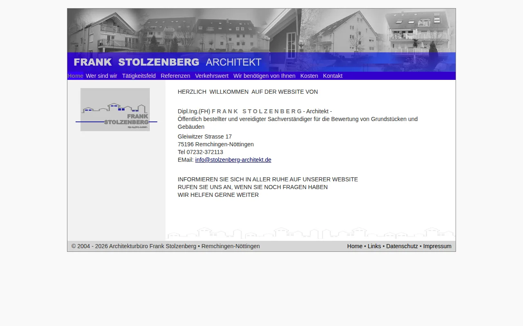Click 'INFORMIEREN SIE SICH IN ALLER RUHE' line
The height and width of the screenshot is (326, 523).
(268, 179)
